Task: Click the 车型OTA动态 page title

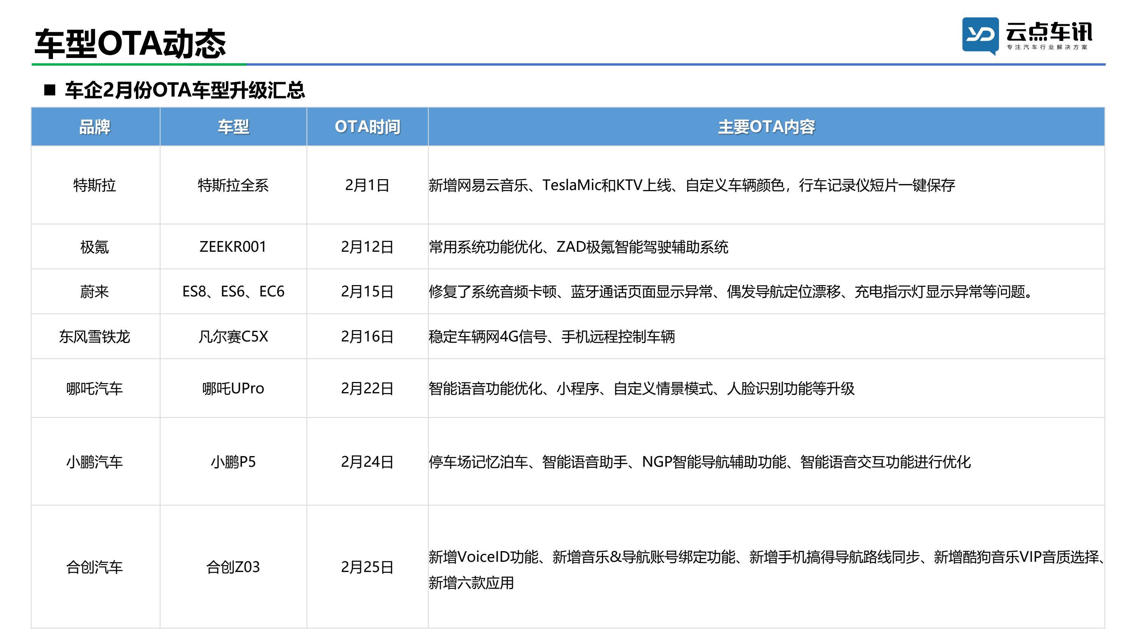Action: coord(130,44)
